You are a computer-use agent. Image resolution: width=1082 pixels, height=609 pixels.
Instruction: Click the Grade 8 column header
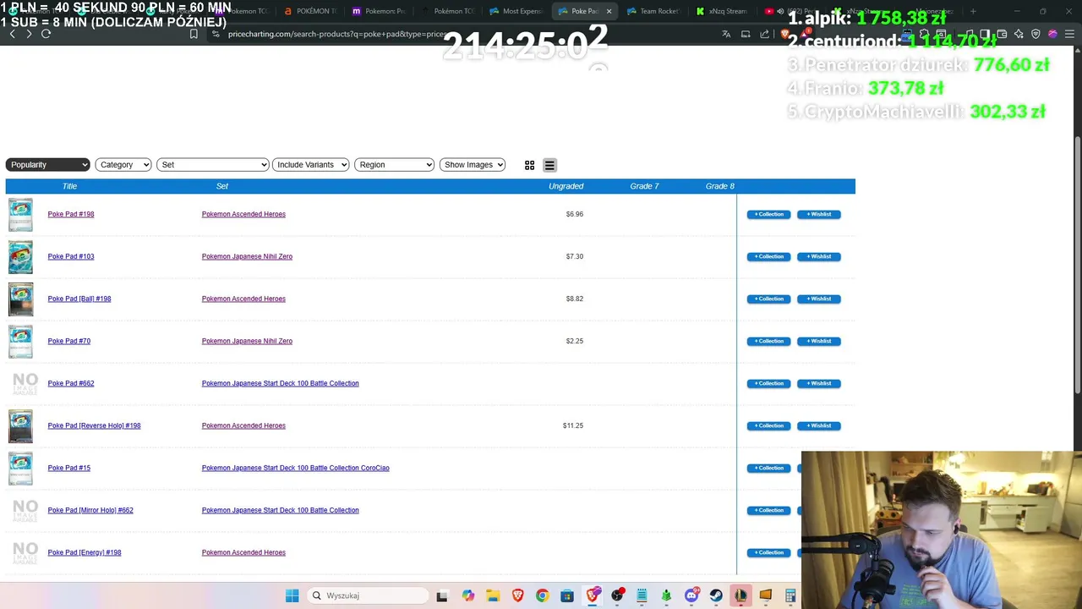[x=720, y=186]
